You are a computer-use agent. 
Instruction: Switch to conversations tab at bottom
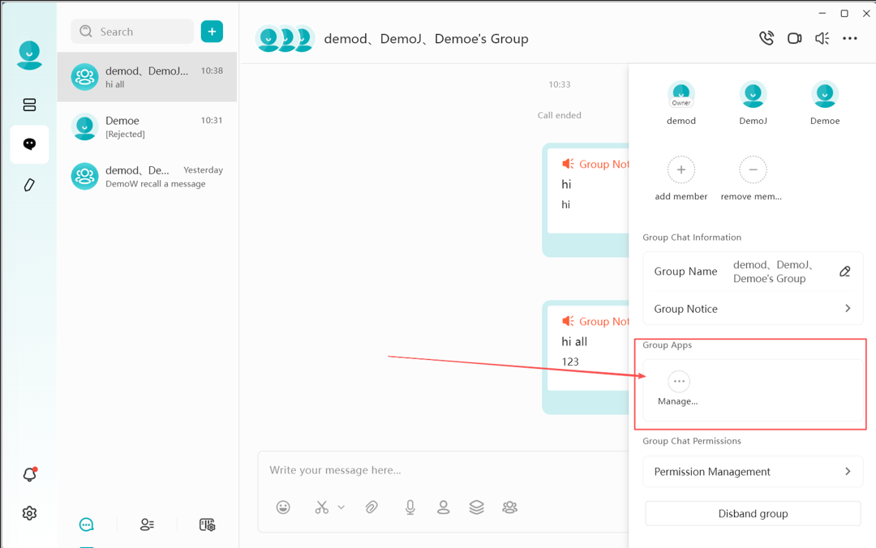87,524
